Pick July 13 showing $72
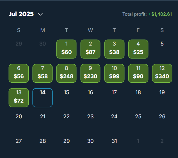Viewport: 178px width, 158px height. [19, 98]
